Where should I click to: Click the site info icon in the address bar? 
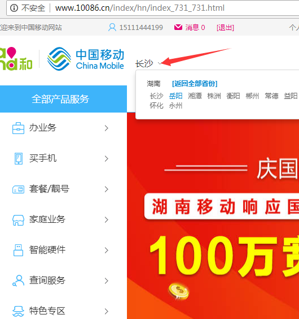(x=14, y=8)
